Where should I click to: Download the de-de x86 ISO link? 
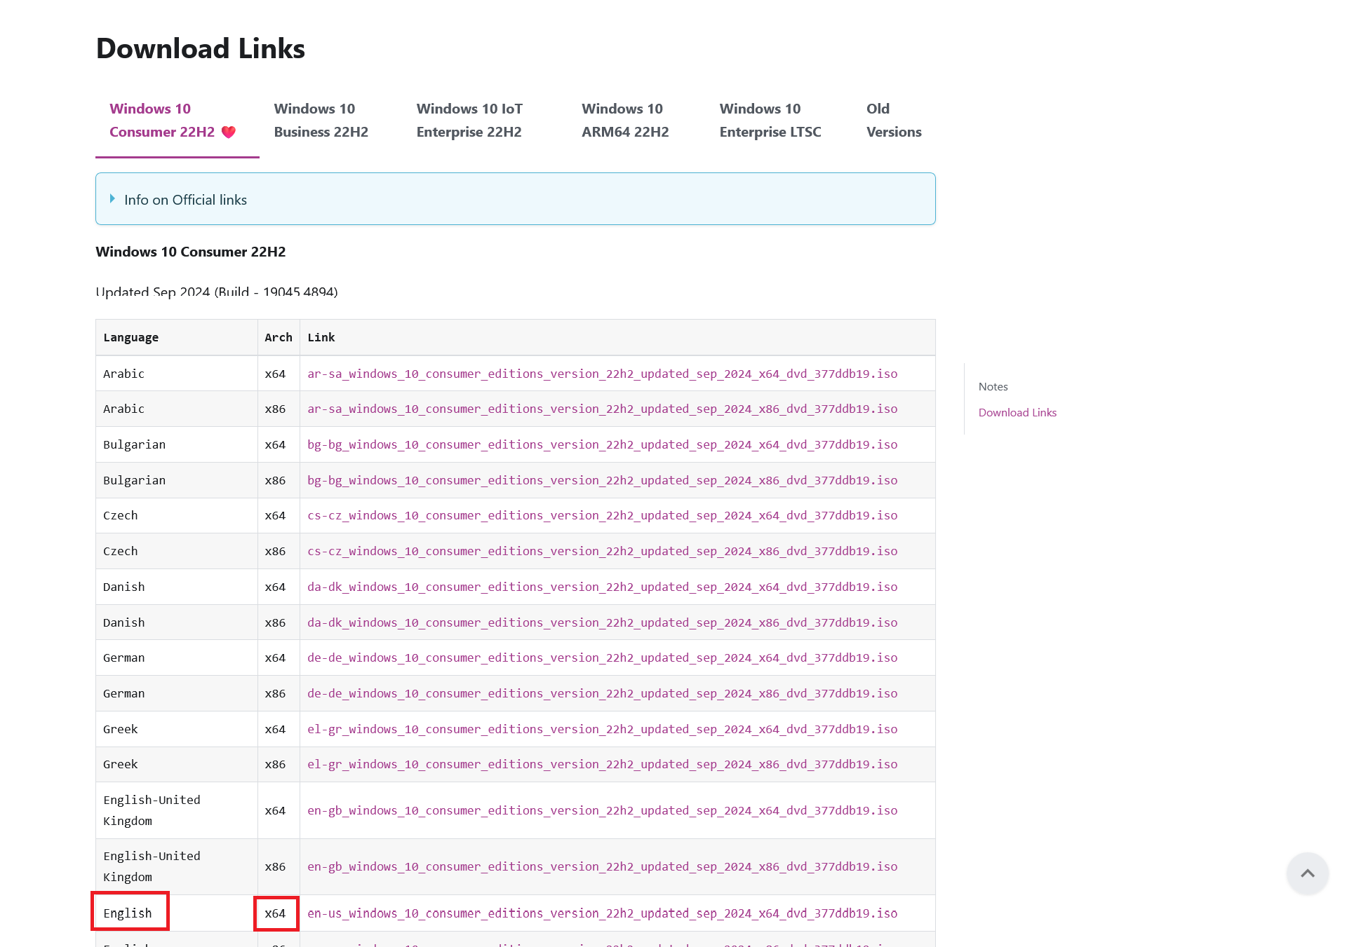(602, 693)
